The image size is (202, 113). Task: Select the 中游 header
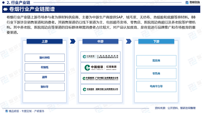click(100, 41)
